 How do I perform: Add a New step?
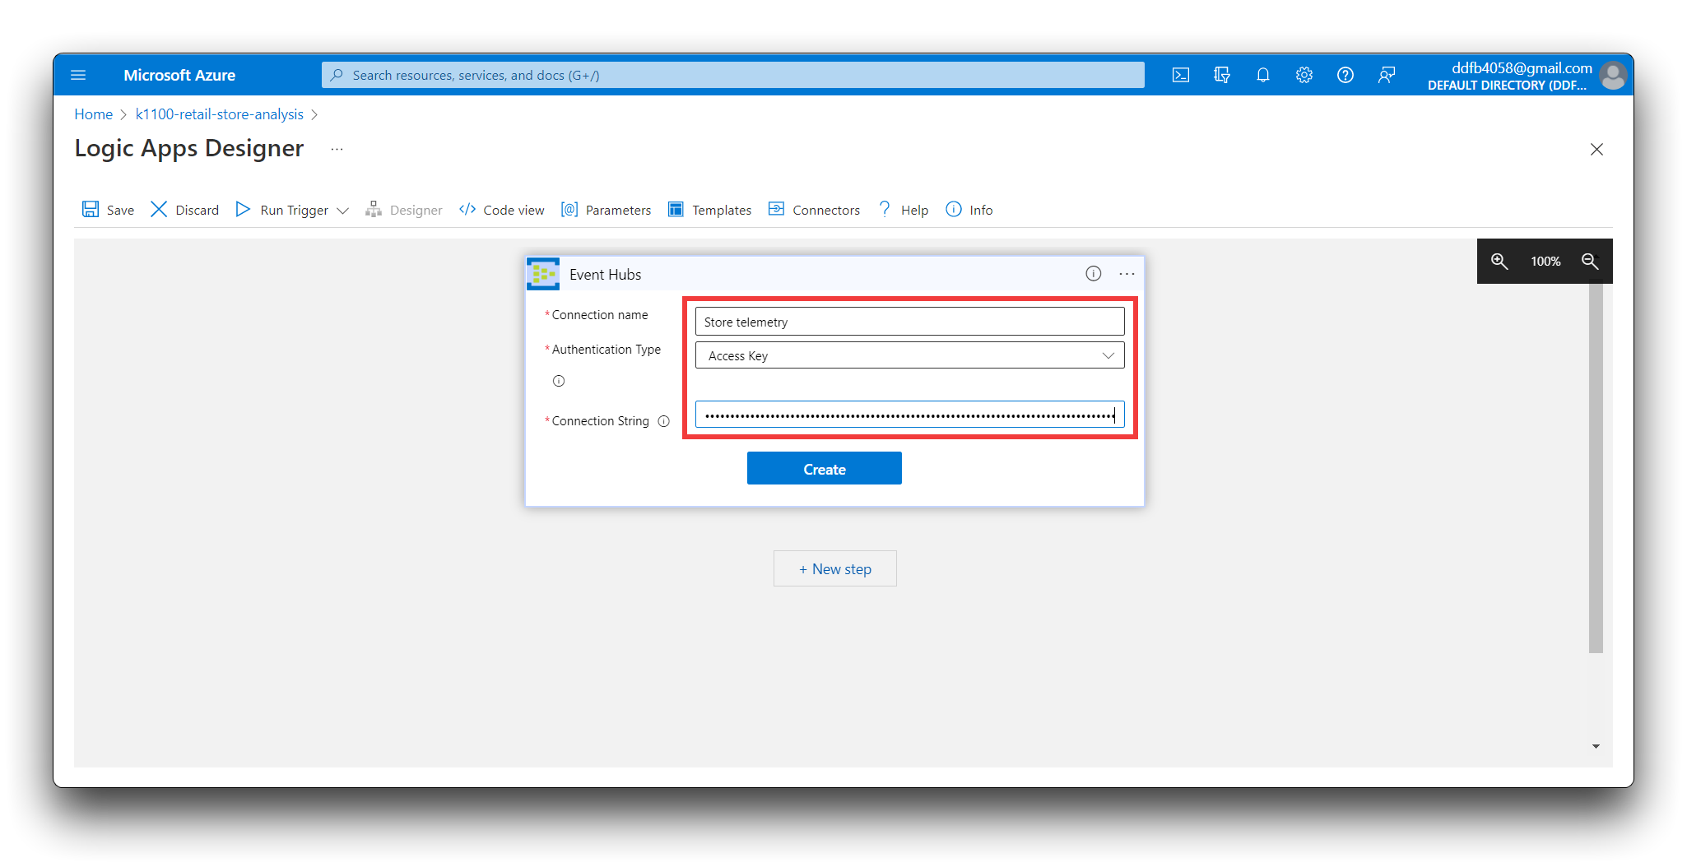tap(834, 568)
